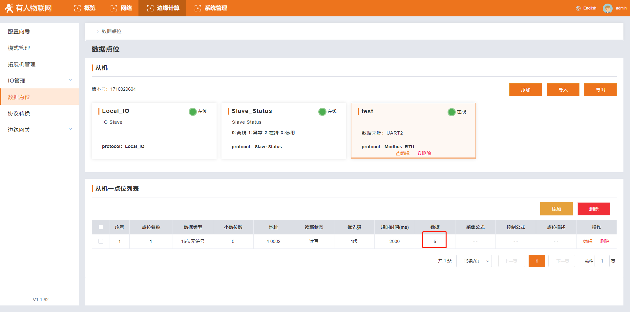Click green online status dot on Local_IO
This screenshot has width=630, height=312.
click(193, 112)
